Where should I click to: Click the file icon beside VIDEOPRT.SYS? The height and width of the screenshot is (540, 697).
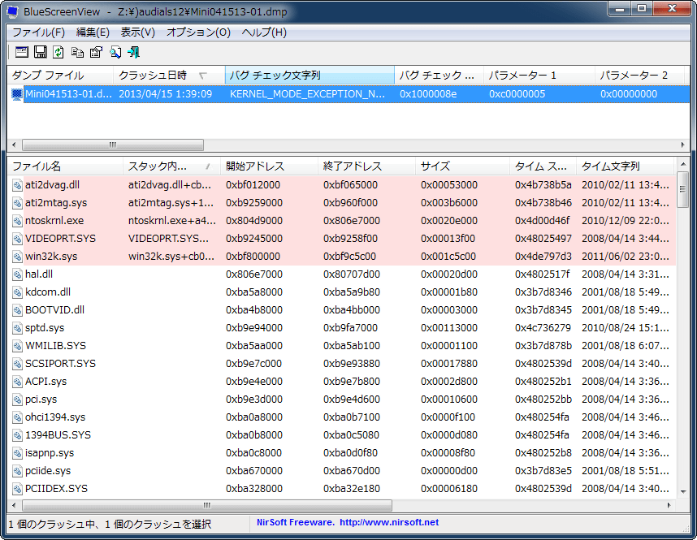tap(17, 239)
